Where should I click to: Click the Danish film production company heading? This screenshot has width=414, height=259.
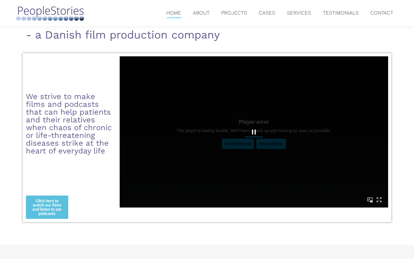(123, 35)
